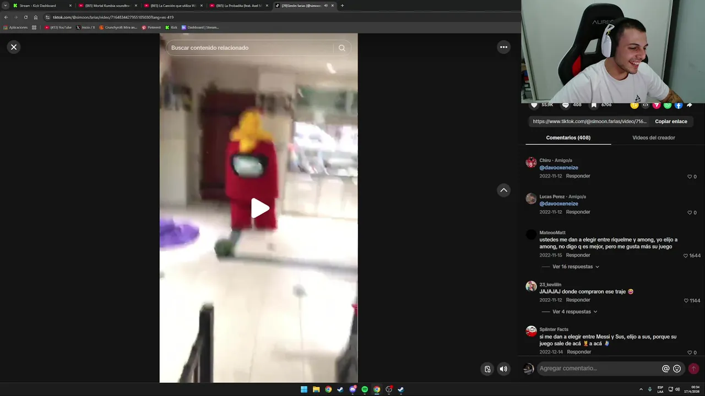Open the YouTube bookmark
Screen dimensions: 705x396
58,28
